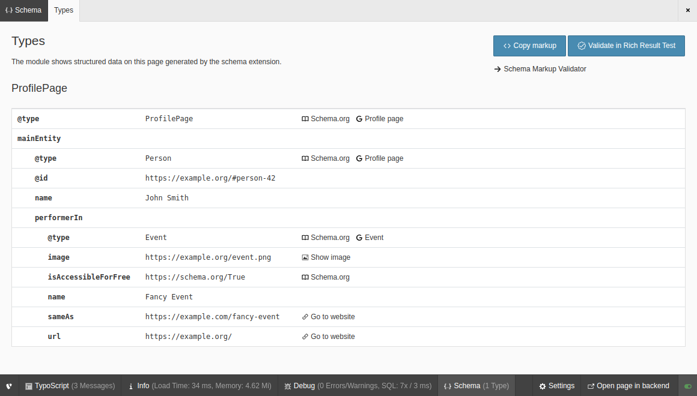Click the Copy markup button

click(529, 46)
